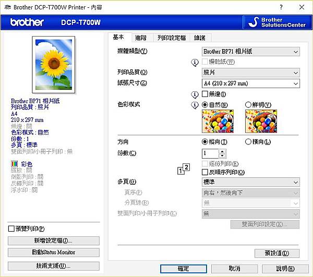The height and width of the screenshot is (277, 313).
Task: Click the brother logo in header
Action: point(27,22)
